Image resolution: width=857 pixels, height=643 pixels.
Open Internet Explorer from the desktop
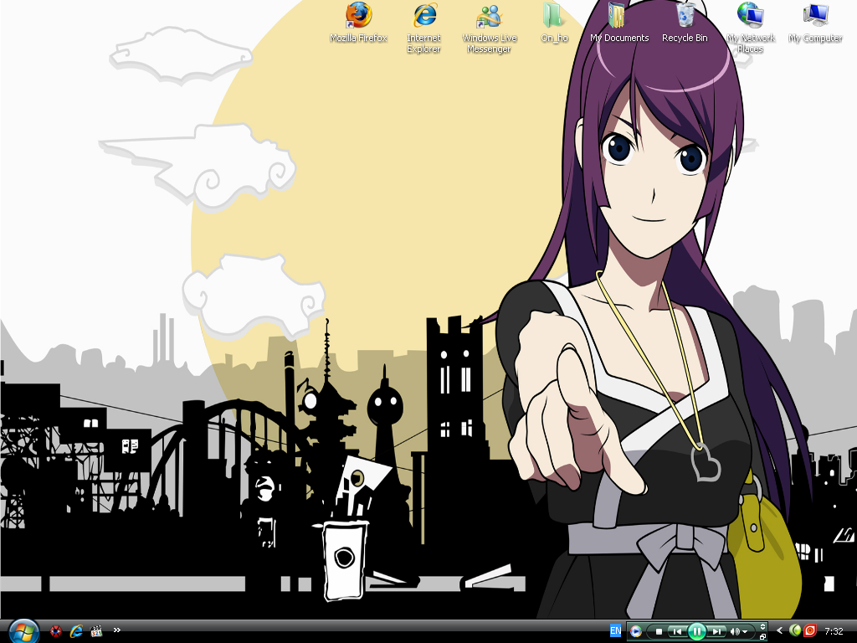pos(424,28)
